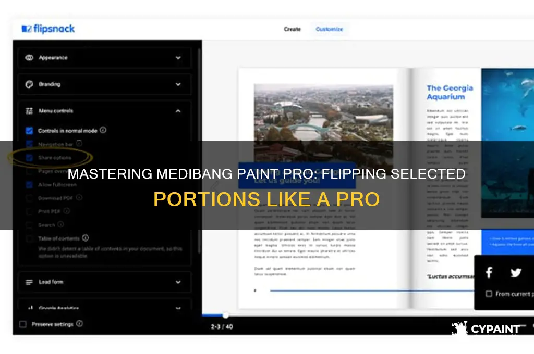Click the Menu controls sliders icon

tap(29, 111)
